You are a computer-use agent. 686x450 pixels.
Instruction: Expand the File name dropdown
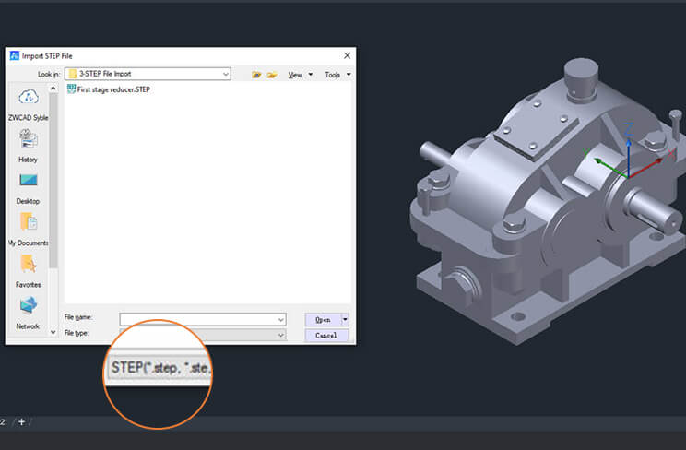280,319
